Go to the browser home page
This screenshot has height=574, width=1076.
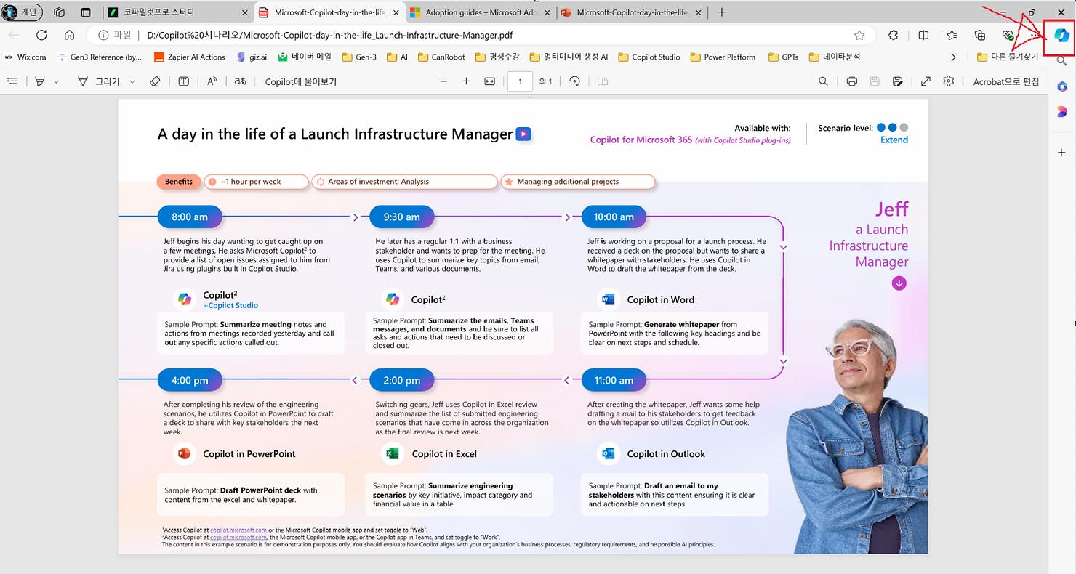[69, 35]
